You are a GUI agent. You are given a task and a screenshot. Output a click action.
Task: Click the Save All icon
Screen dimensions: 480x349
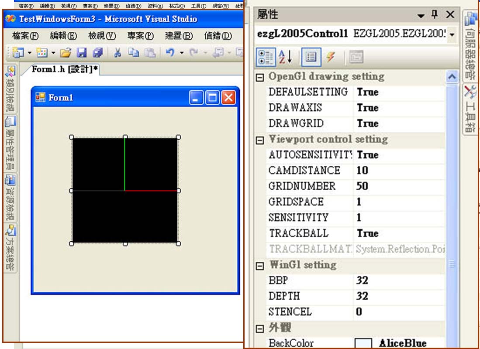pyautogui.click(x=97, y=53)
